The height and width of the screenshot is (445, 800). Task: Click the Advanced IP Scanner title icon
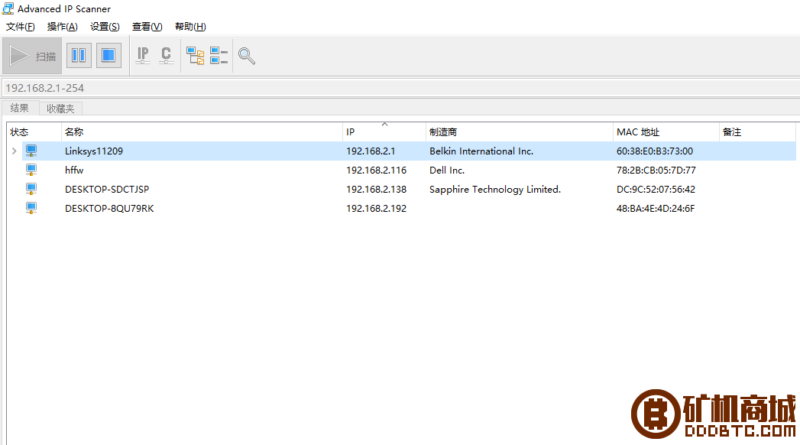click(8, 8)
